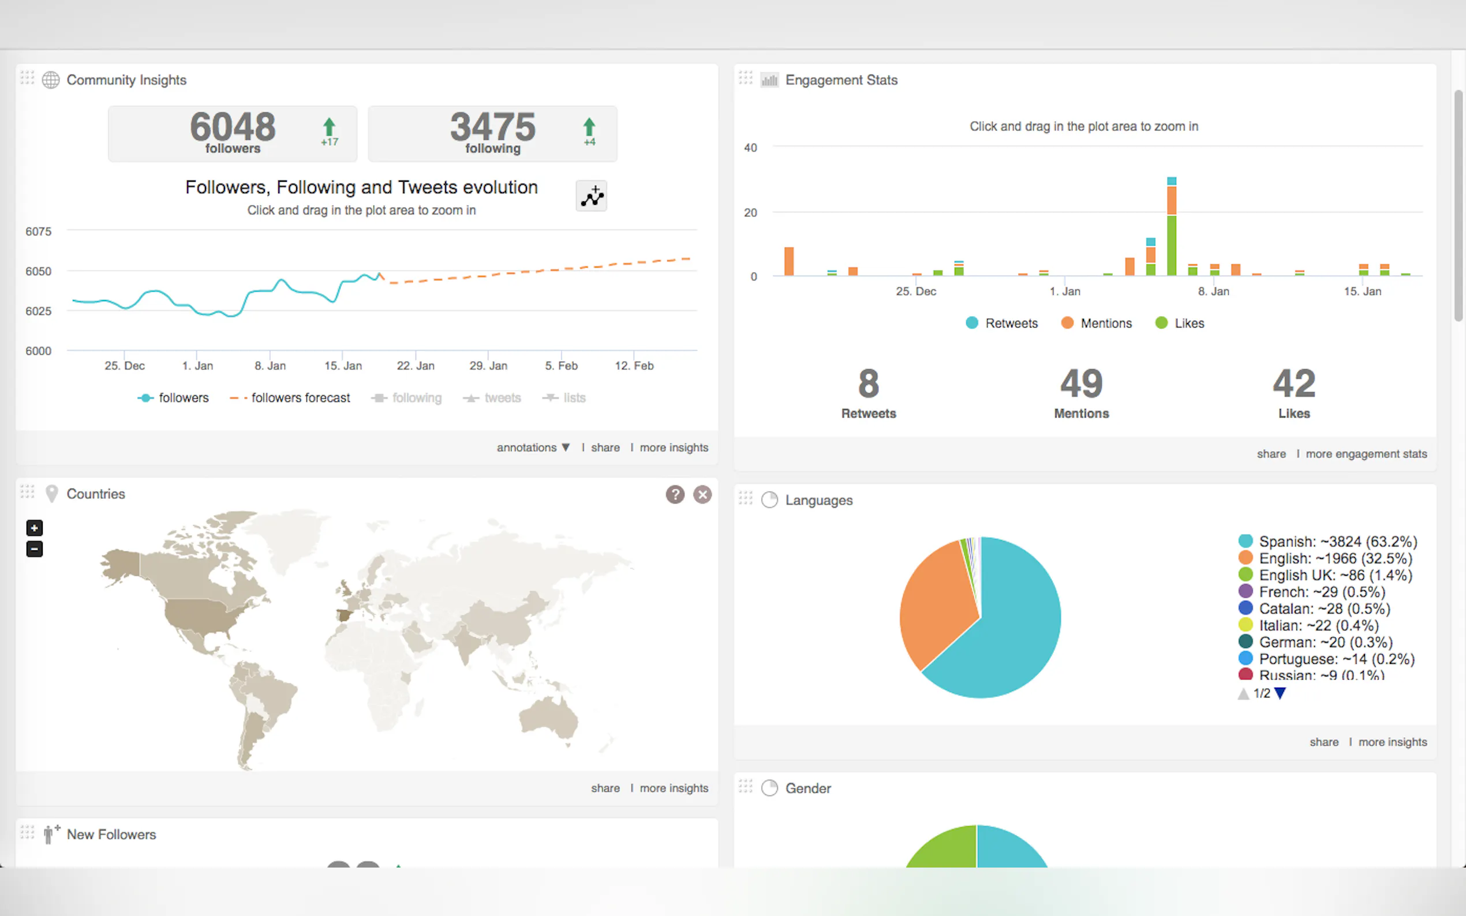The height and width of the screenshot is (916, 1466).
Task: Click the page vertical scrollbar
Action: (1458, 206)
